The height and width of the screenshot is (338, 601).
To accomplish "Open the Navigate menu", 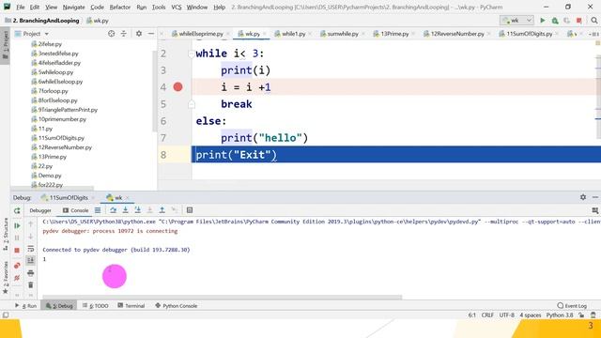I will (x=73, y=7).
